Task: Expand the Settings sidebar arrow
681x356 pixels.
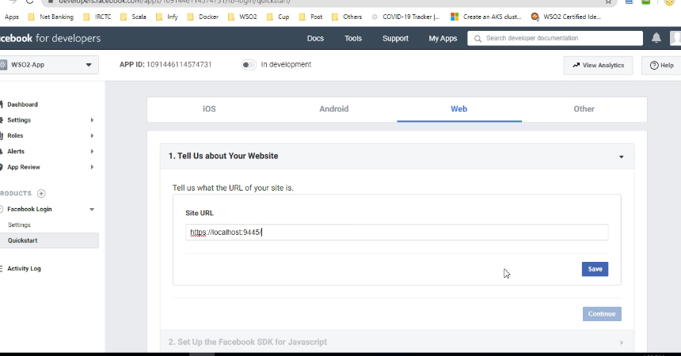Action: pyautogui.click(x=92, y=120)
